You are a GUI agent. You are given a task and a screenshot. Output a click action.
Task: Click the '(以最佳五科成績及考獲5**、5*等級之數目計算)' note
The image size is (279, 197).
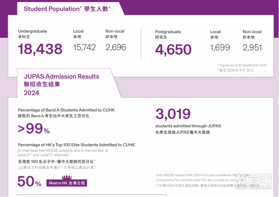(x=57, y=167)
